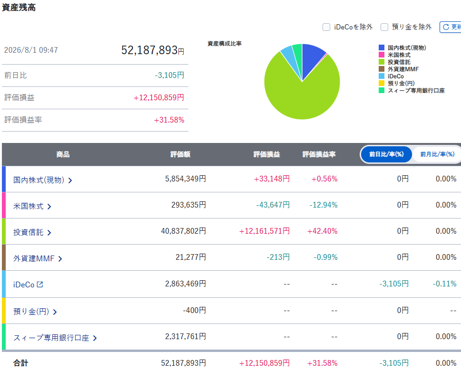Open the 投資信託 link
The width and height of the screenshot is (461, 370).
(x=28, y=232)
